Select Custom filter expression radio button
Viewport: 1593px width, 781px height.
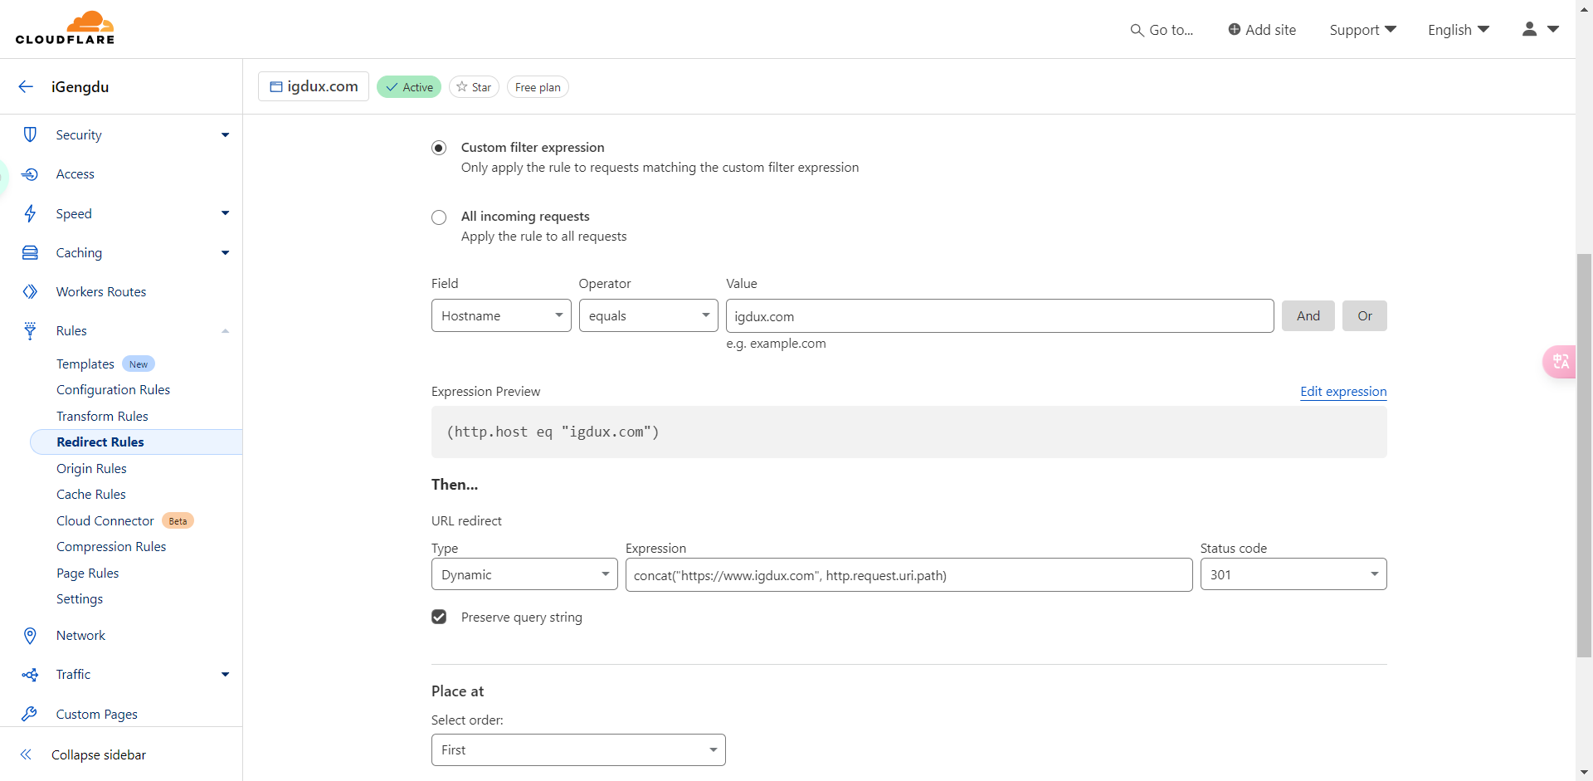[439, 148]
